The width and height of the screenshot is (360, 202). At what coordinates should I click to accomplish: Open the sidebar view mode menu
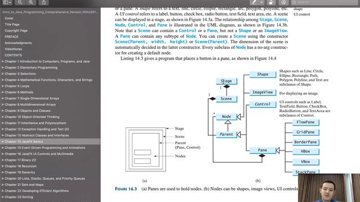pos(7,2)
